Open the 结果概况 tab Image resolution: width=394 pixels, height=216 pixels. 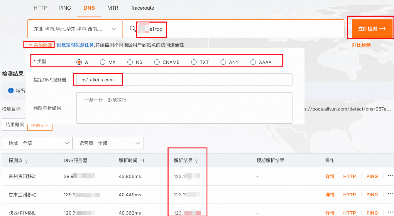(x=15, y=125)
